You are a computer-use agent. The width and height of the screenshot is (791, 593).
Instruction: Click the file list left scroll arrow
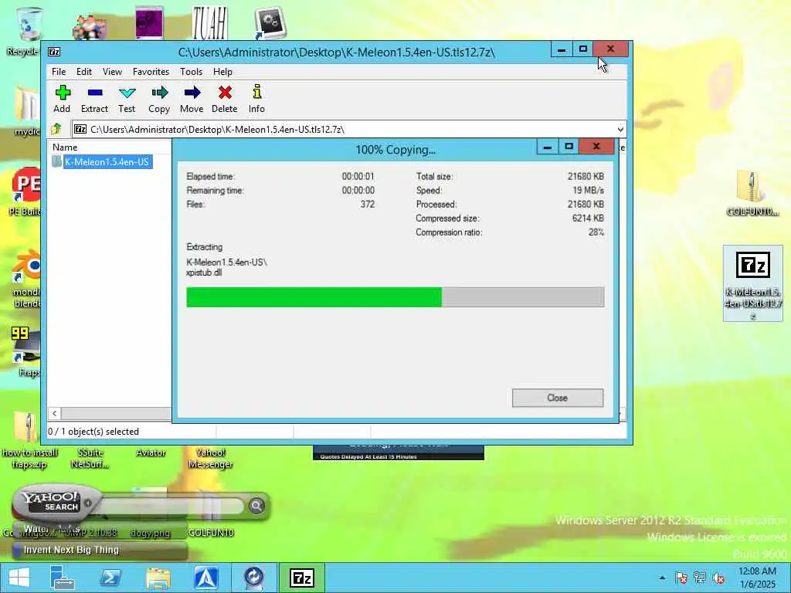55,414
